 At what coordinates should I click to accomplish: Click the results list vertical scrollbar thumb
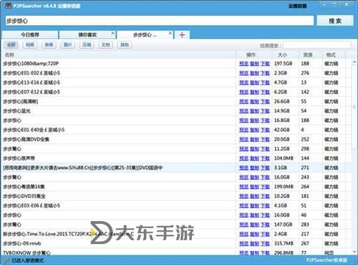(354, 107)
